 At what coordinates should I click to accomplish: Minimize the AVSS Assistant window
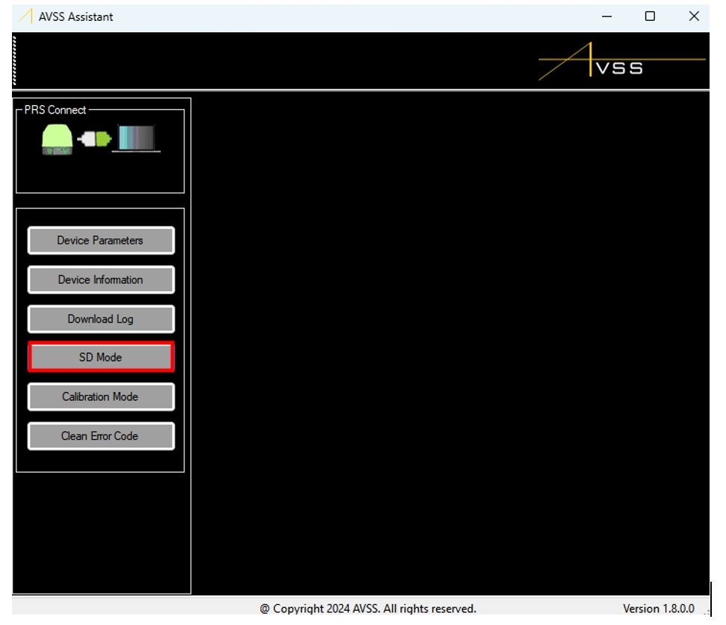[606, 16]
